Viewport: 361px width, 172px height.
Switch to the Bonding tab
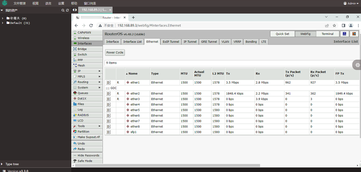251,42
